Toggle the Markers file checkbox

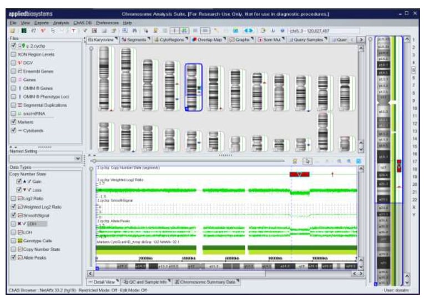(13, 121)
